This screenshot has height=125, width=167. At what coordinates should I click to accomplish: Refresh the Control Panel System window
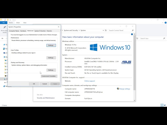click(x=106, y=30)
